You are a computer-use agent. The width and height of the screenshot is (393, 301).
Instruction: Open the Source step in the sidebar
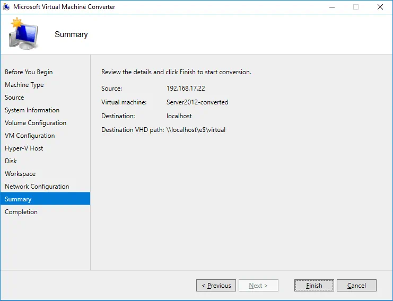tap(14, 98)
